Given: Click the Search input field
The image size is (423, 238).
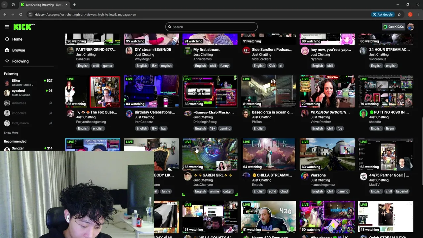Looking at the screenshot, I should coord(211,27).
